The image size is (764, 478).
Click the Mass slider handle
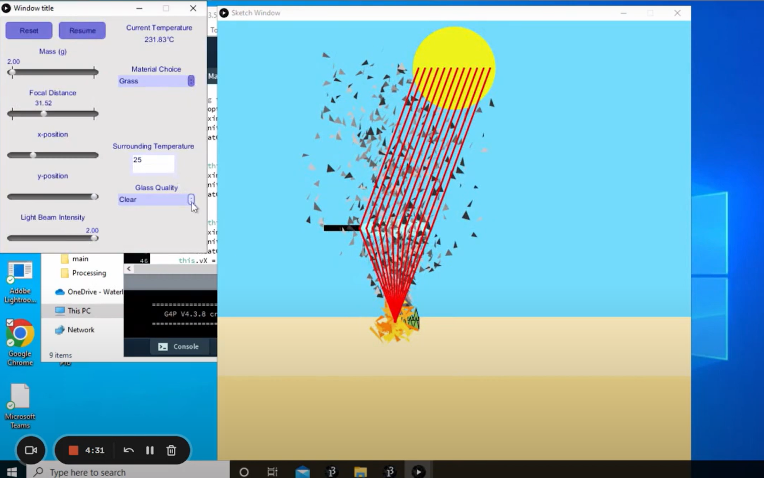pyautogui.click(x=11, y=73)
